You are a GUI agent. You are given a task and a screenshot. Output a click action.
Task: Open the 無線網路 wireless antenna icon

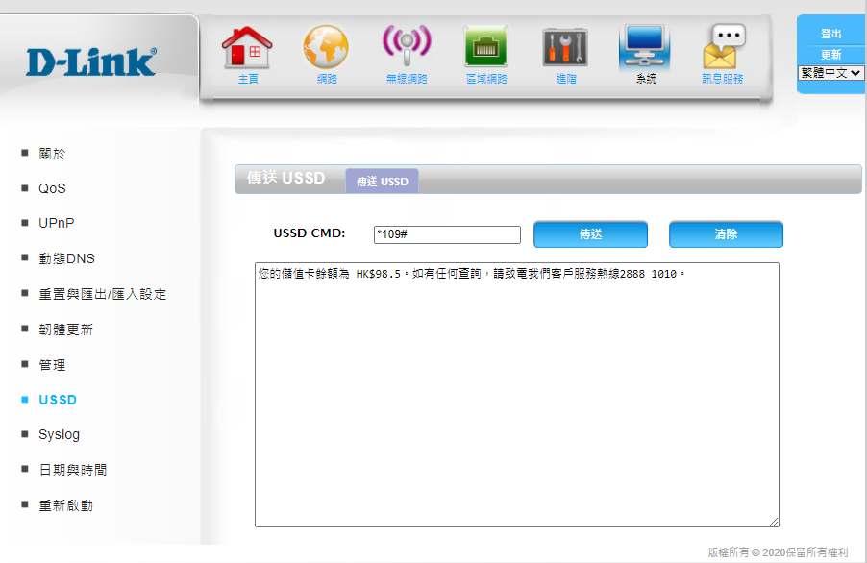tap(407, 46)
